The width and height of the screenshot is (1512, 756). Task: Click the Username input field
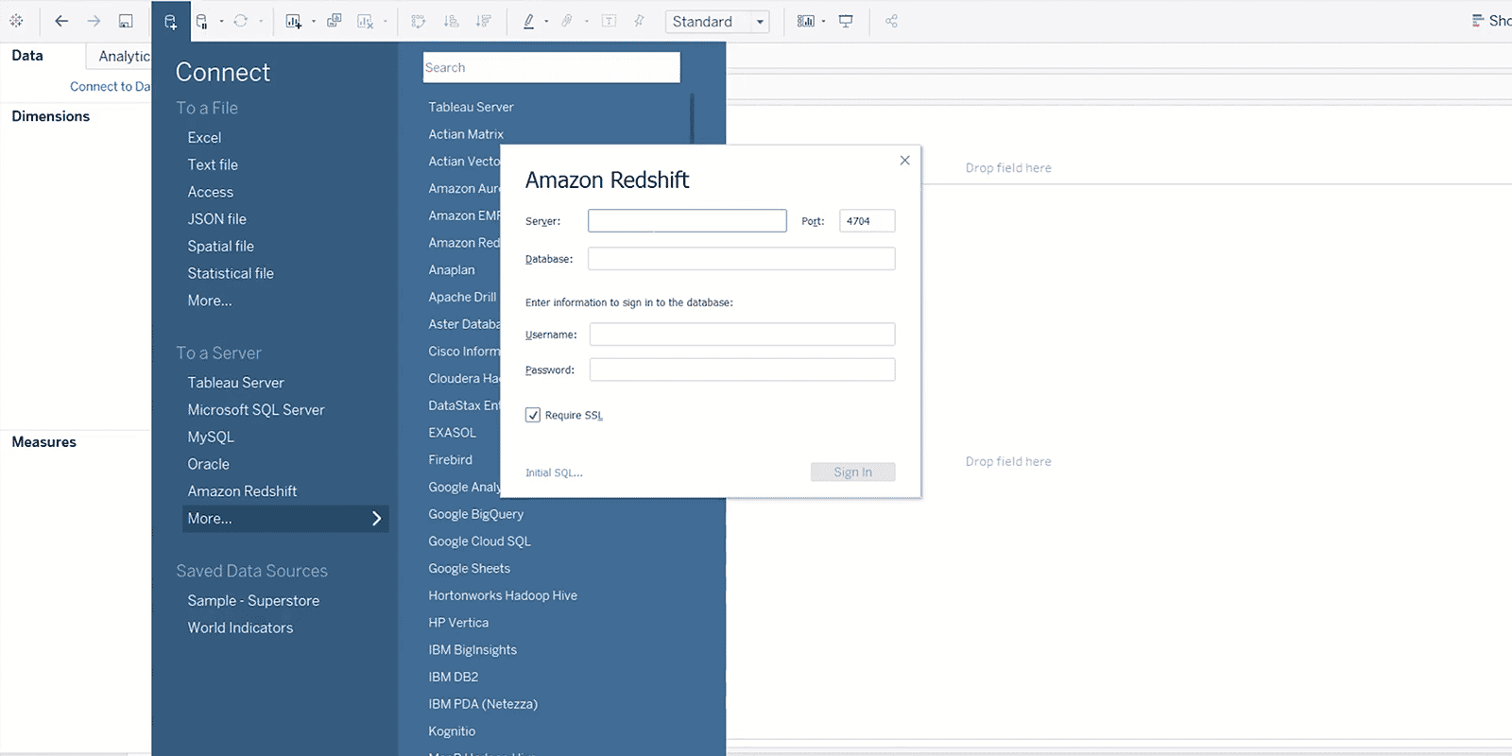[x=742, y=334]
